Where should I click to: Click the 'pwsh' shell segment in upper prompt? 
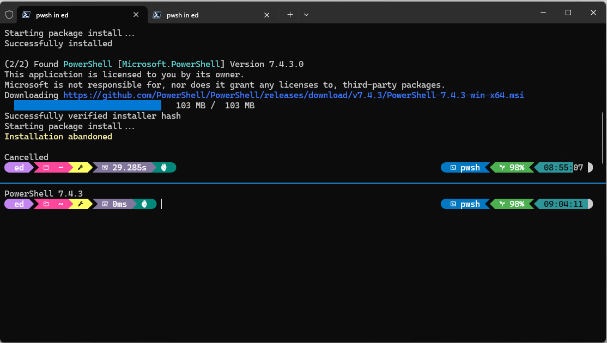465,168
